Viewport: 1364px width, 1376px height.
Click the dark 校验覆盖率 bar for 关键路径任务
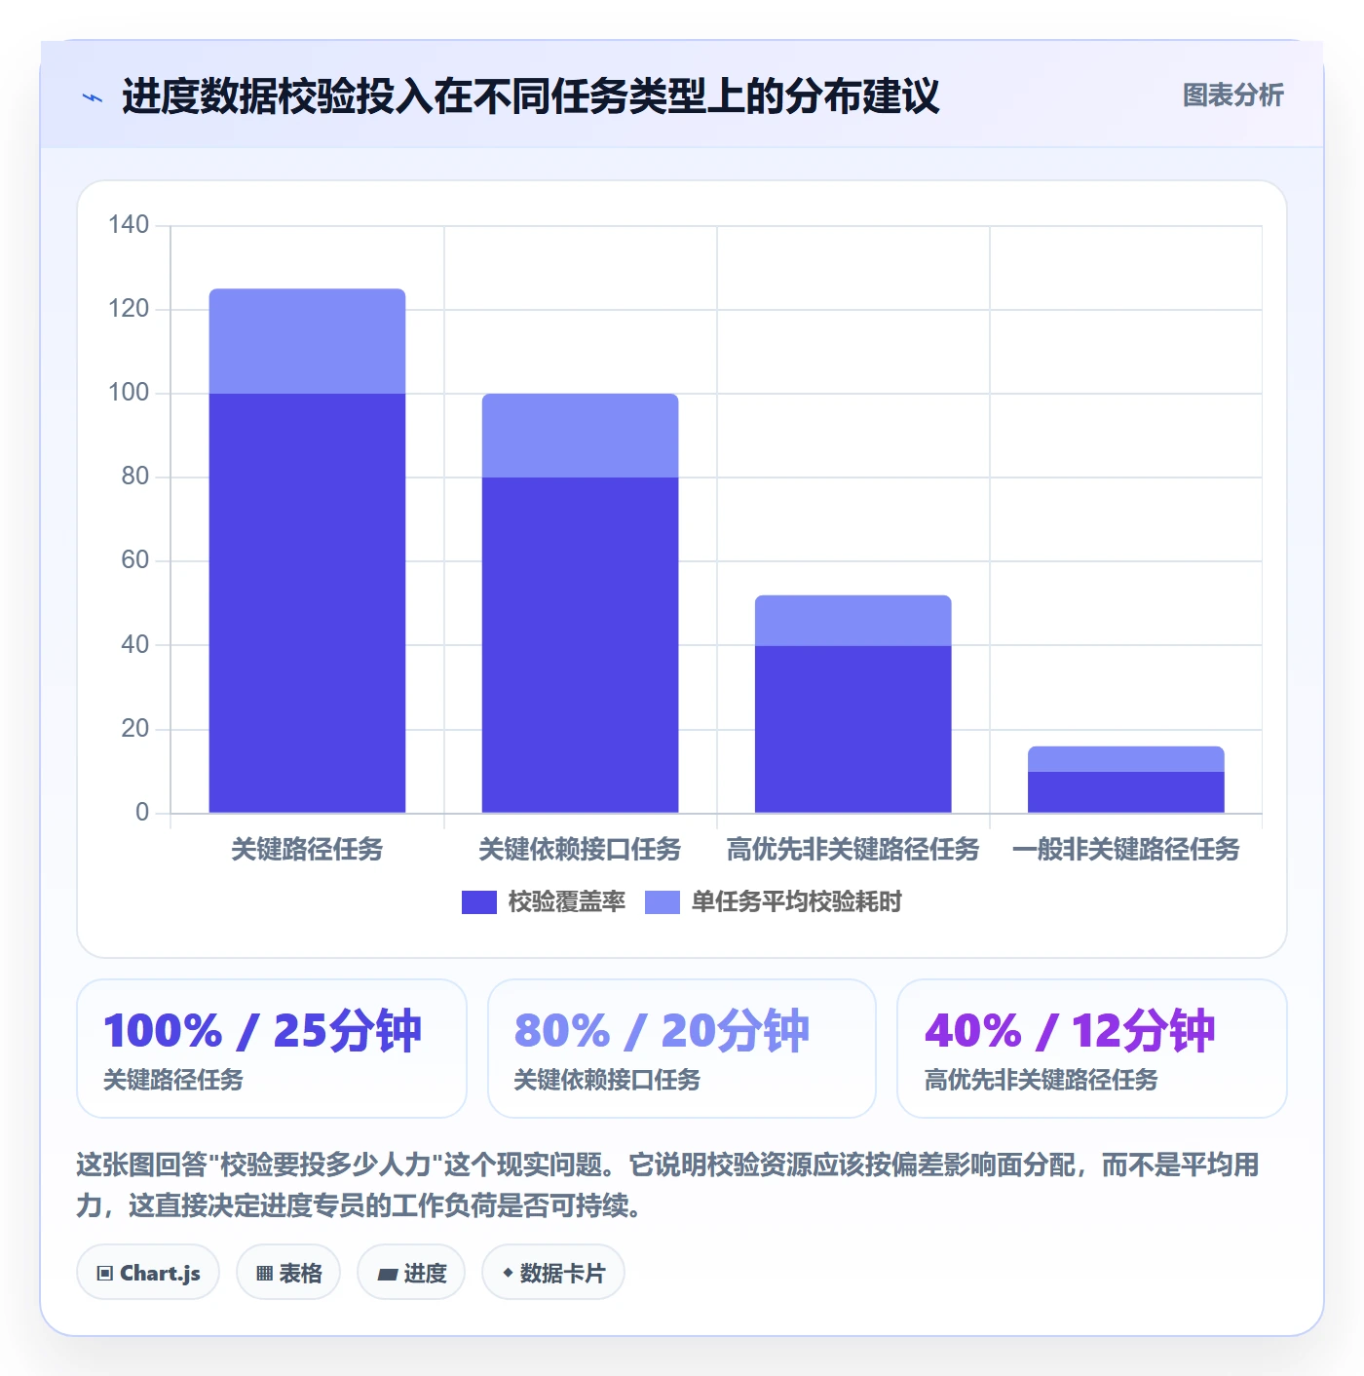coord(308,603)
